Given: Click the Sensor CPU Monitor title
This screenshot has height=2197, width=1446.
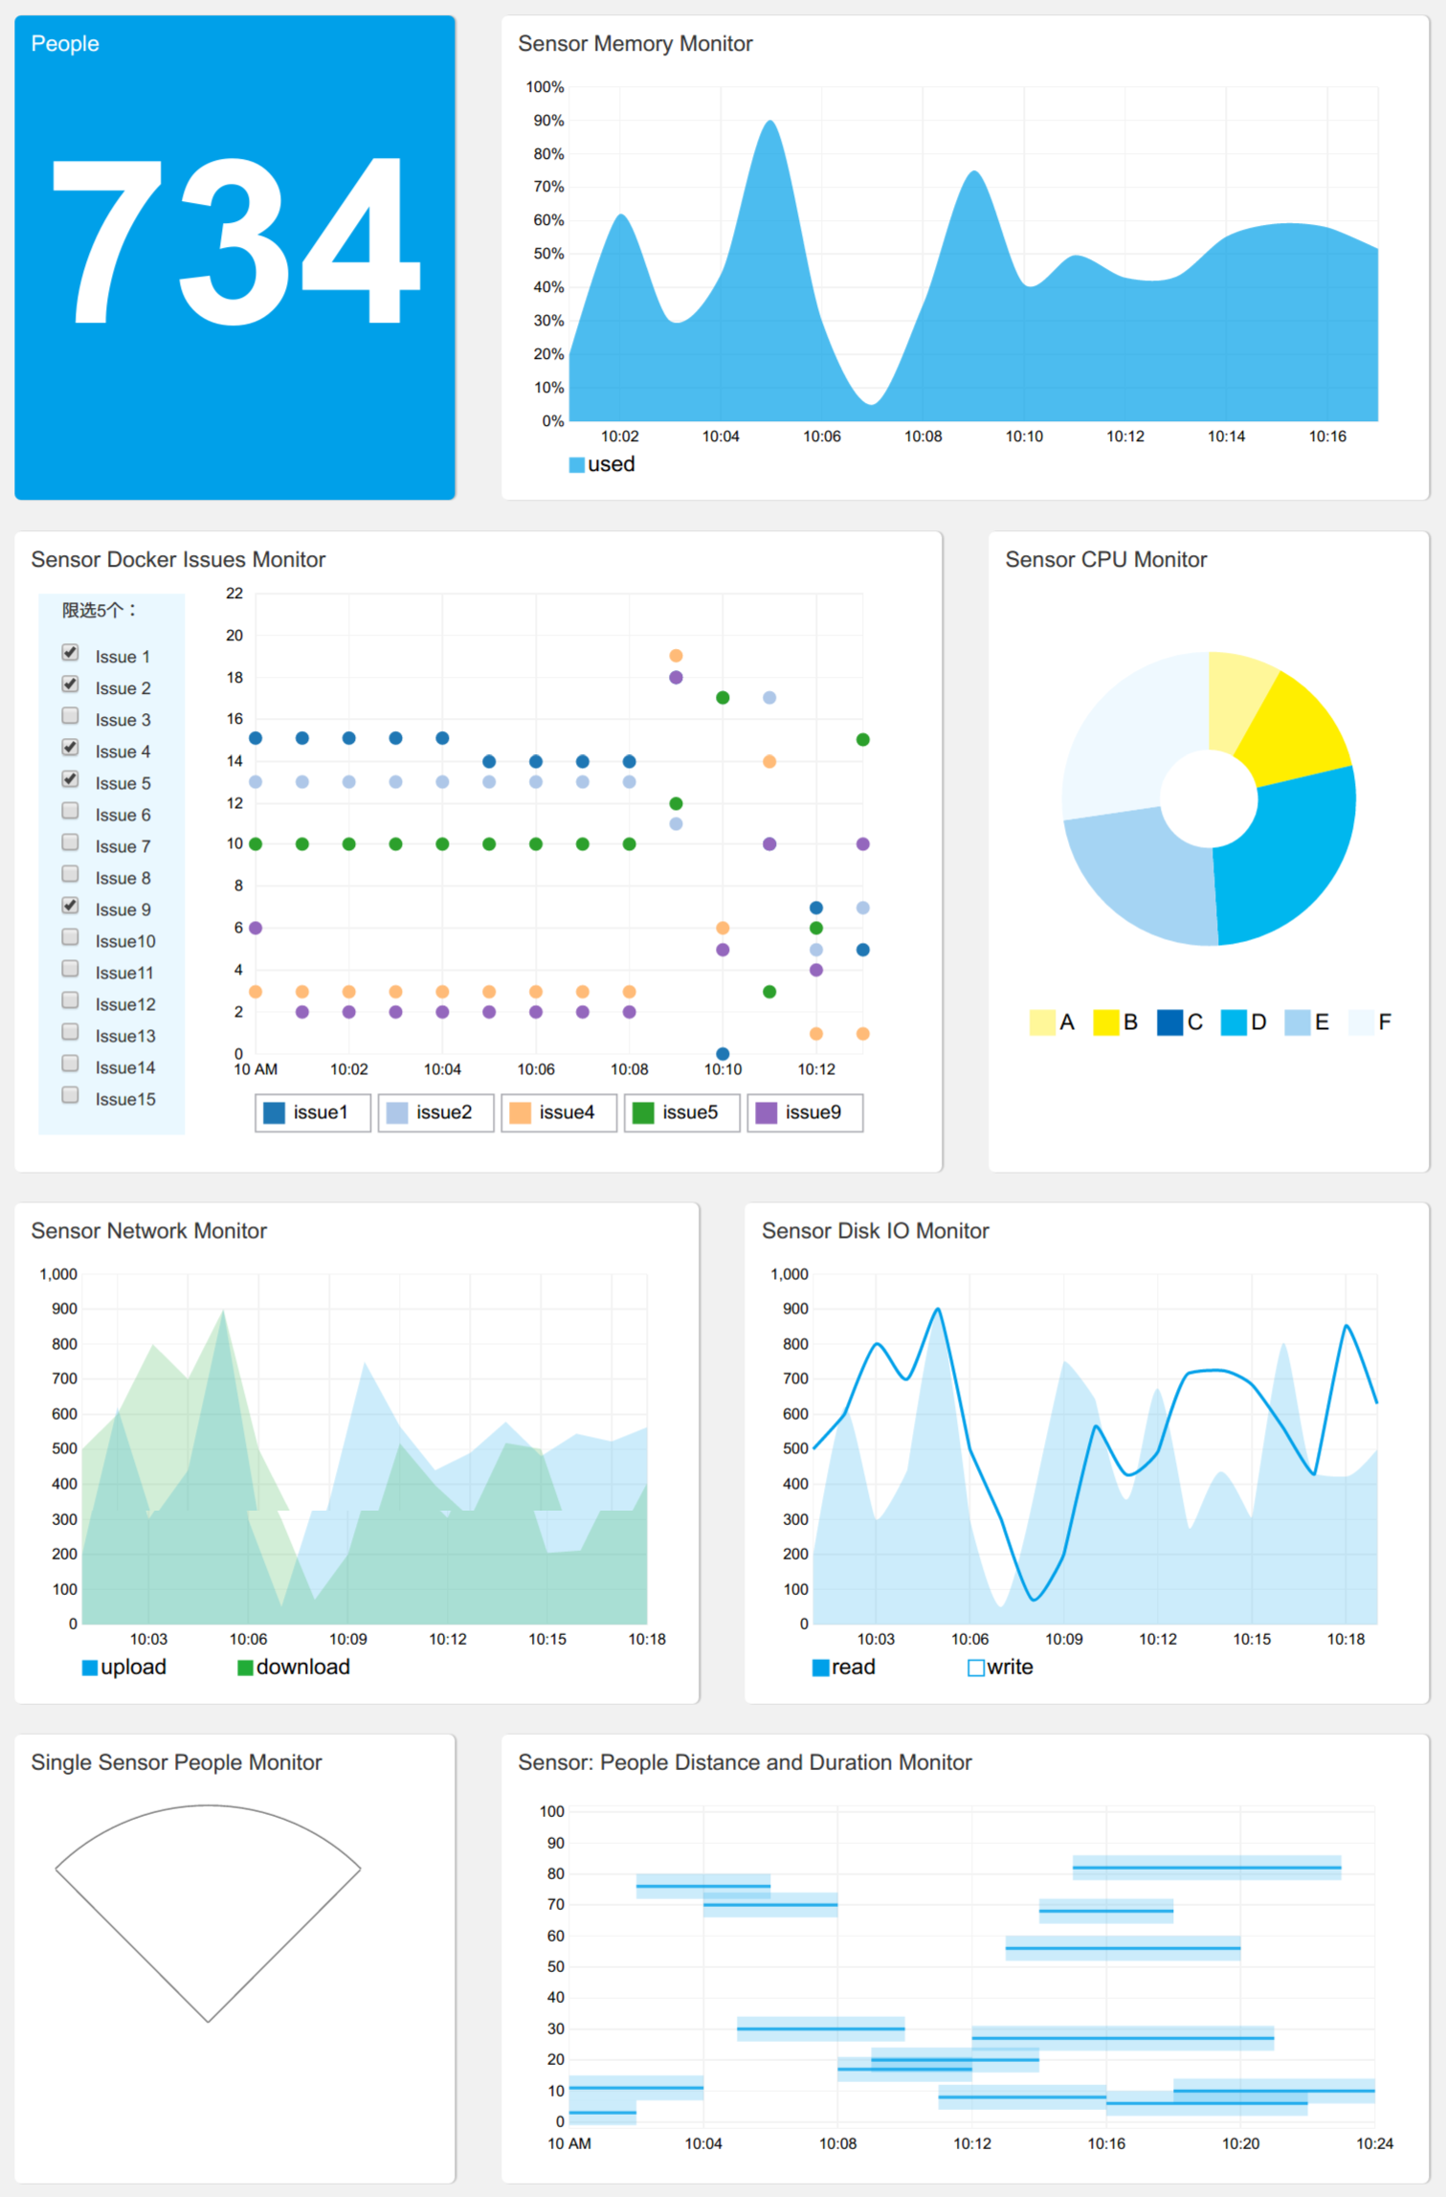Looking at the screenshot, I should click(x=1105, y=560).
